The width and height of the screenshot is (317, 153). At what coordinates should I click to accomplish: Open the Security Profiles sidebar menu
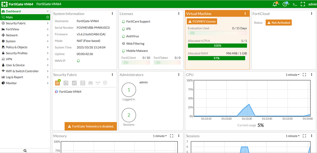pyautogui.click(x=25, y=53)
